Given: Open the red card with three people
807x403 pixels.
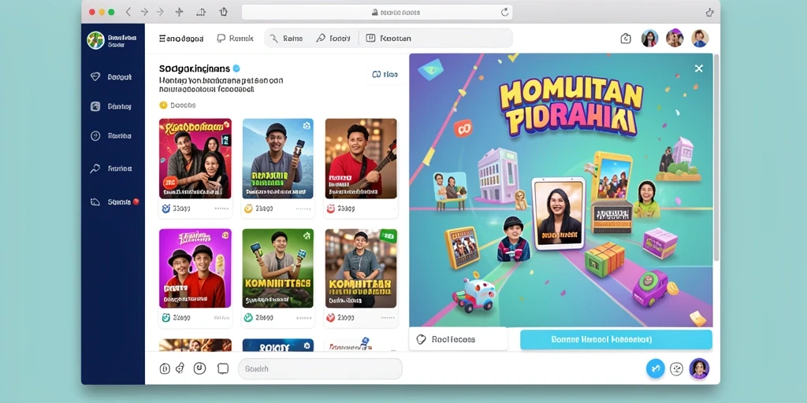Looking at the screenshot, I should point(195,158).
